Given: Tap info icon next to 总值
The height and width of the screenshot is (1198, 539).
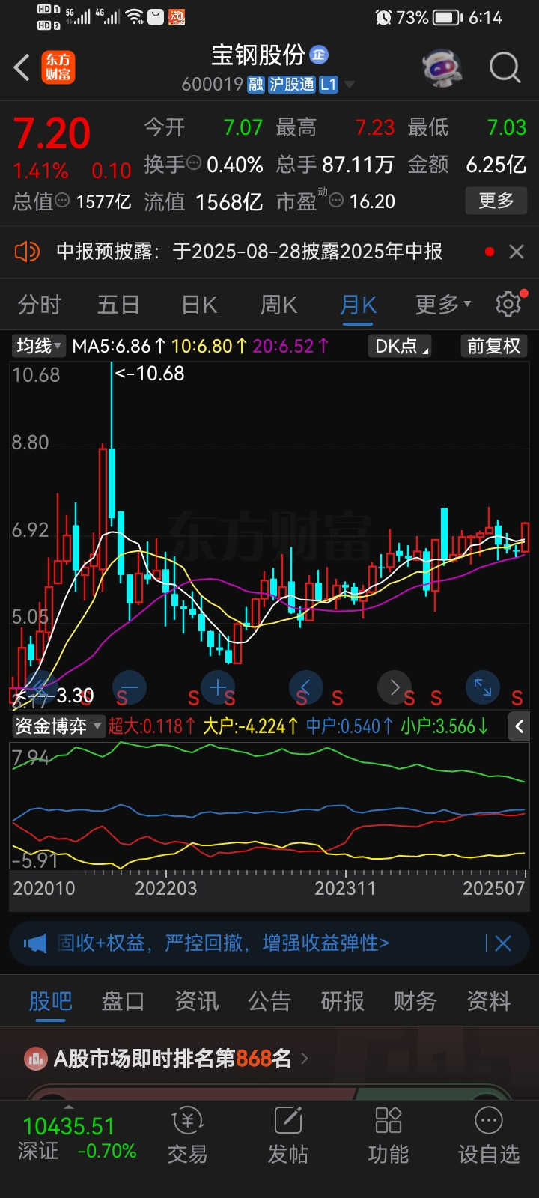Looking at the screenshot, I should coord(63,201).
